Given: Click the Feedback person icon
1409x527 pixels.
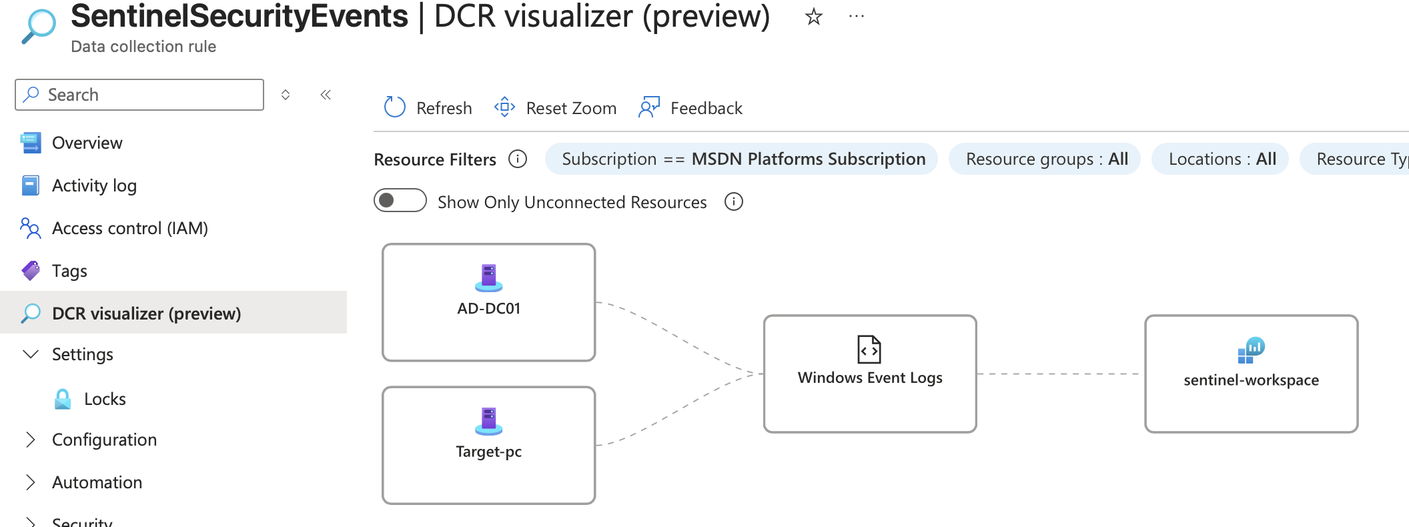Looking at the screenshot, I should [x=649, y=107].
